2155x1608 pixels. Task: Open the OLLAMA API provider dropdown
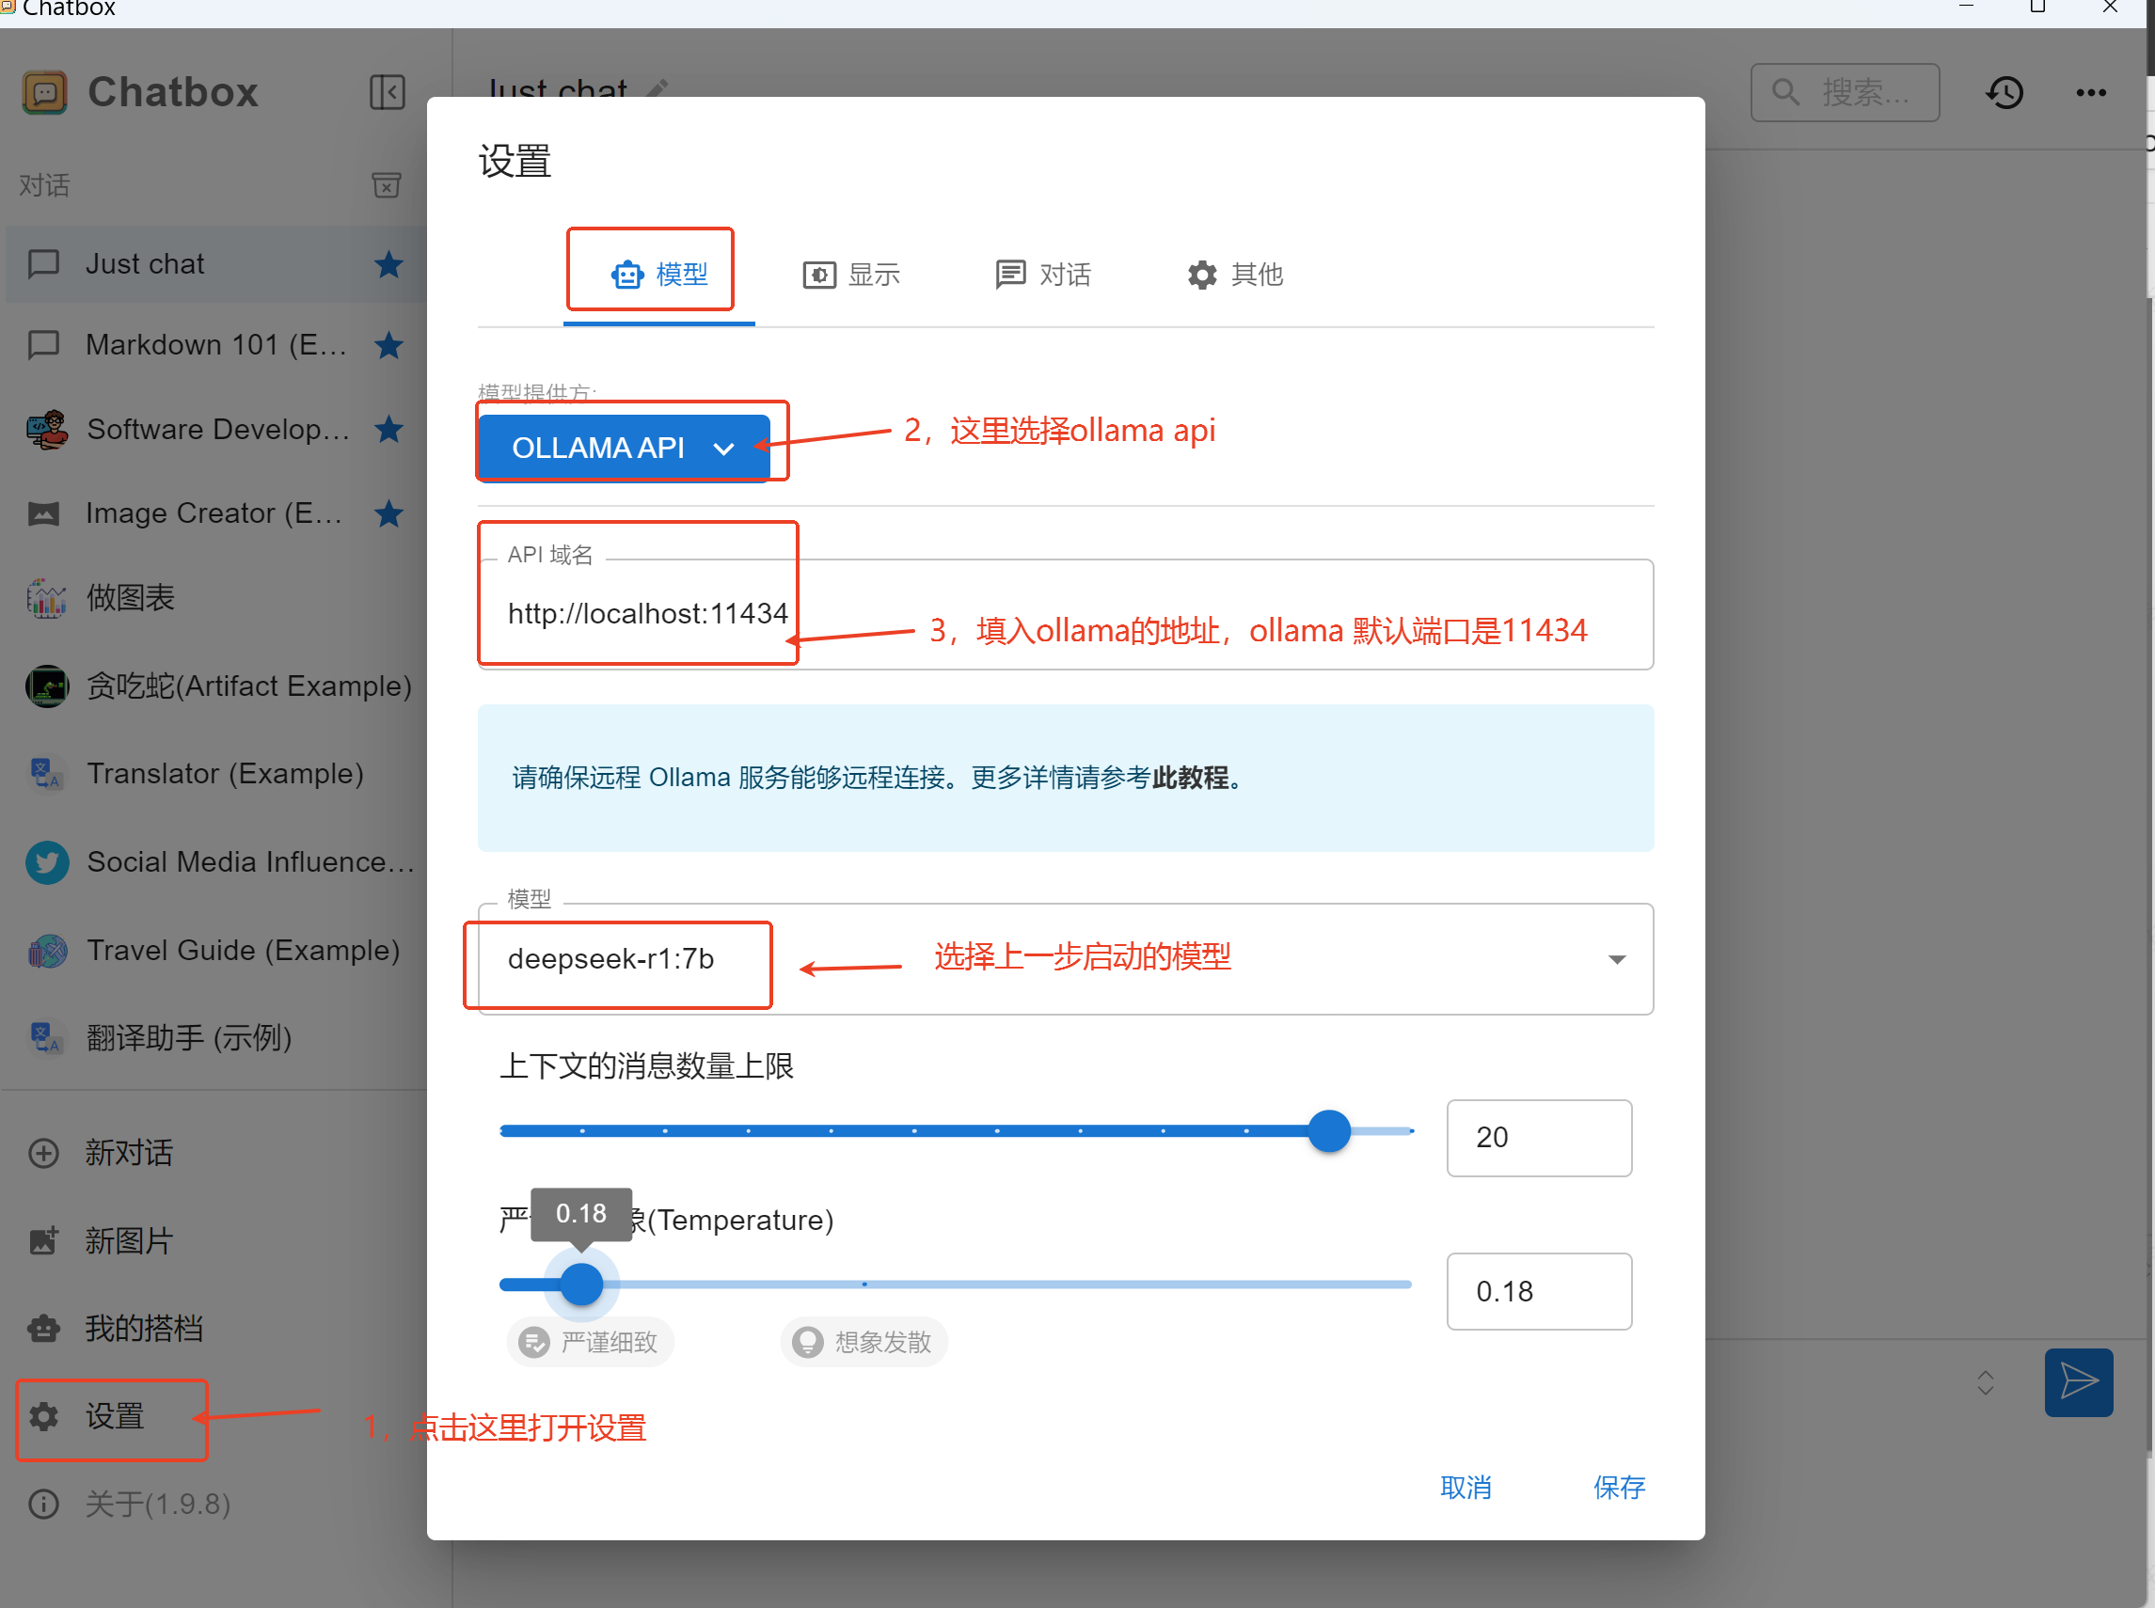pos(624,448)
